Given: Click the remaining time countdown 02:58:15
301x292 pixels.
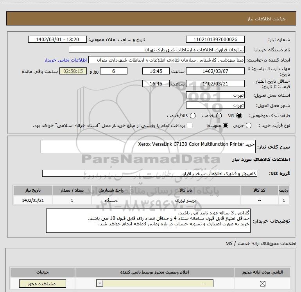Looking at the screenshot, I should coord(73,71).
